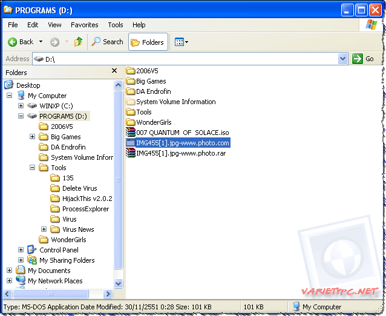The height and width of the screenshot is (316, 386).
Task: Select the WINXP (C:) drive icon
Action: [32, 106]
